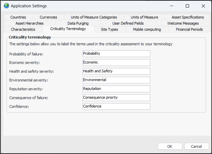Go to the Asset Hierarchies tab
The width and height of the screenshot is (212, 154).
(29, 23)
